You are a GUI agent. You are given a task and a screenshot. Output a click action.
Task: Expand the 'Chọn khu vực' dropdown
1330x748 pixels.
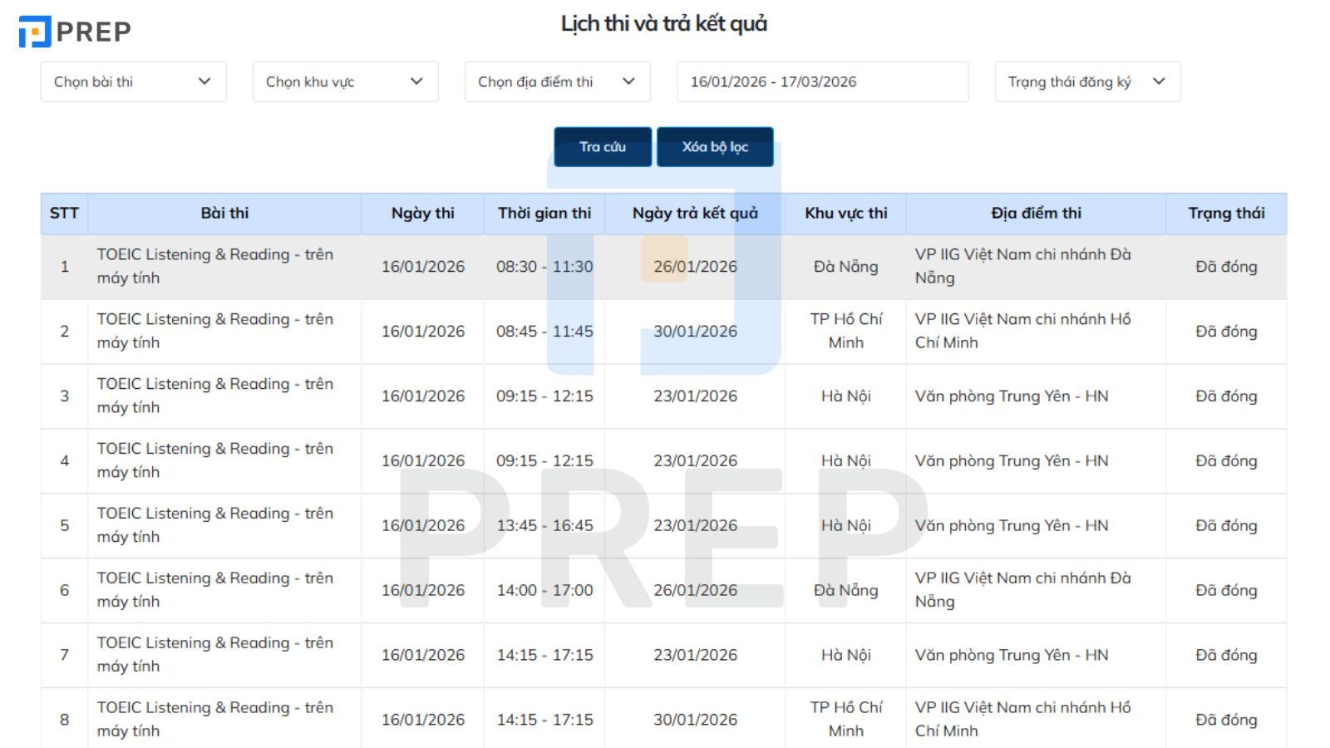[x=345, y=81]
